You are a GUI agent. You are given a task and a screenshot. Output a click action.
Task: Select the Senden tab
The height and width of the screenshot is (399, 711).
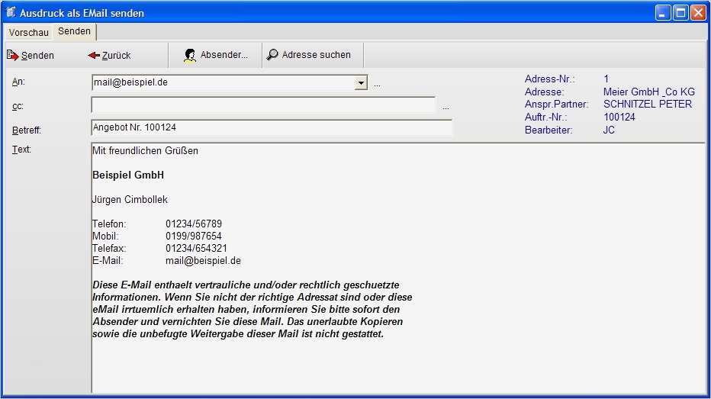tap(74, 31)
